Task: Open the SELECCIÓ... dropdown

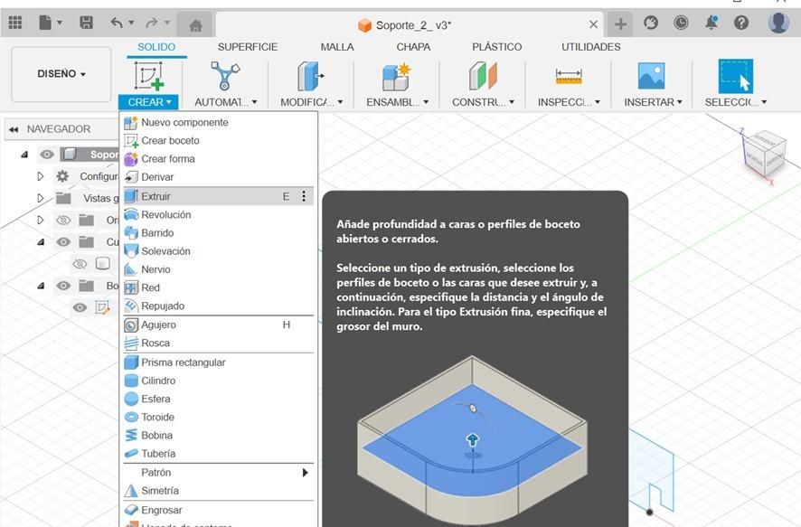Action: coord(736,102)
